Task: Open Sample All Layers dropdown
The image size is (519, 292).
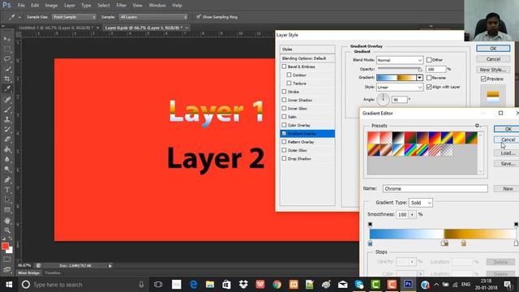Action: (x=153, y=17)
